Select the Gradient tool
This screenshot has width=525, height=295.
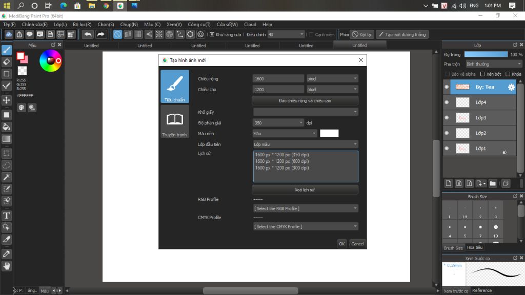(x=6, y=139)
